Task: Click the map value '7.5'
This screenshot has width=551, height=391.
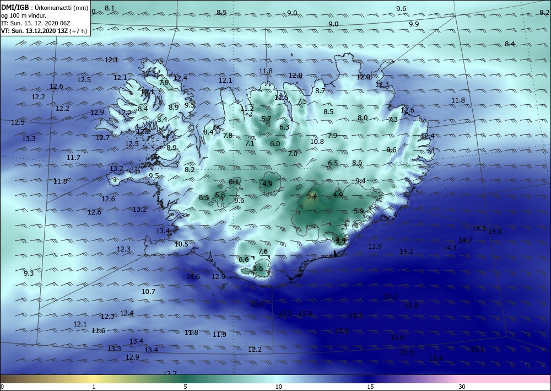Action: [x=302, y=101]
